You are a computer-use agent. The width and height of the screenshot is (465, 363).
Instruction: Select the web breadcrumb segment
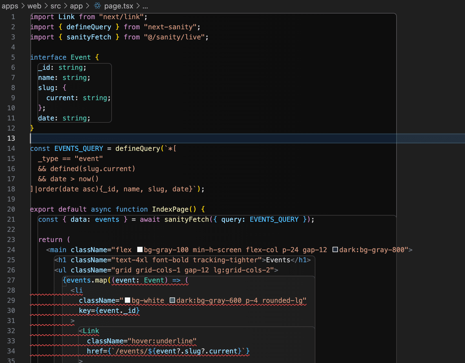[x=34, y=6]
